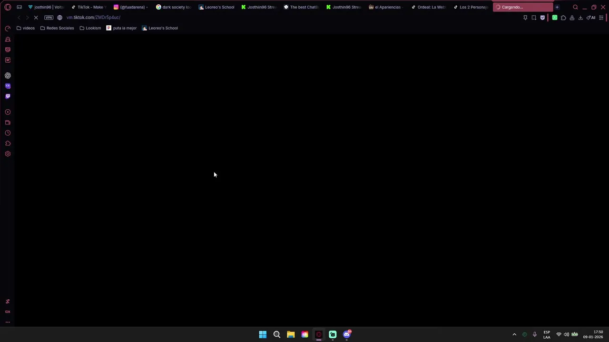Switch to Ordeal: La Web tab
The height and width of the screenshot is (342, 609).
[428, 7]
